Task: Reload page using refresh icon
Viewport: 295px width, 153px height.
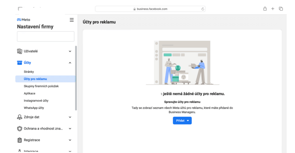Action: pyautogui.click(x=203, y=9)
